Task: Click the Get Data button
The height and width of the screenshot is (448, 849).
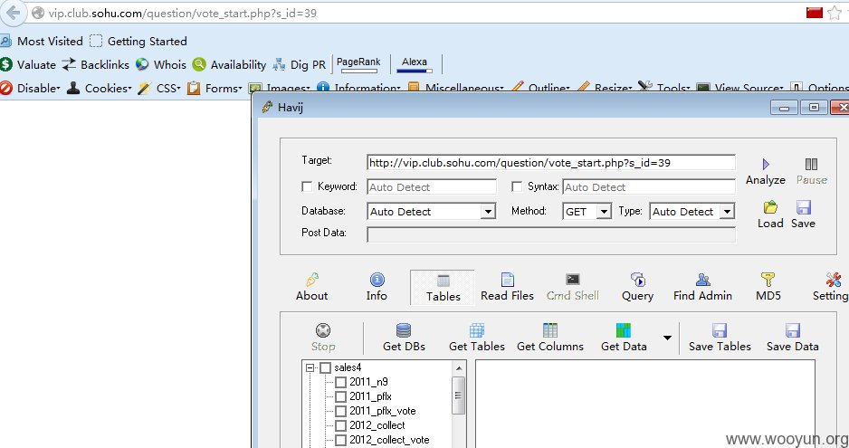Action: (624, 338)
